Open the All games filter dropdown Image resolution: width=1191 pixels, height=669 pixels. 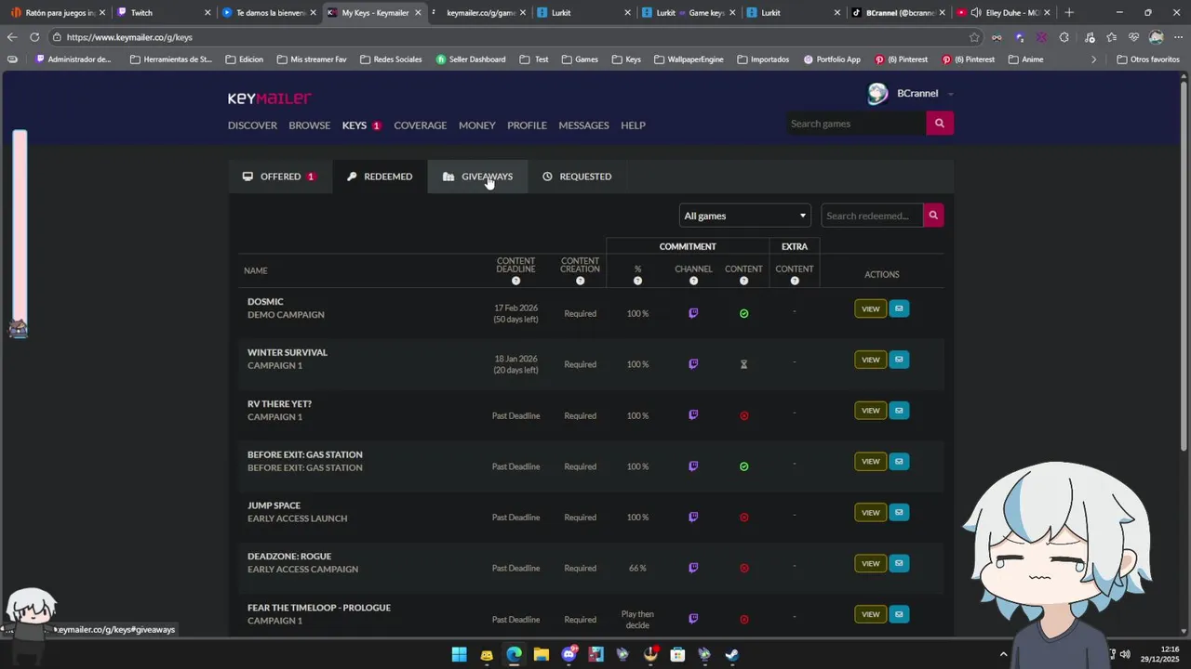click(x=744, y=216)
